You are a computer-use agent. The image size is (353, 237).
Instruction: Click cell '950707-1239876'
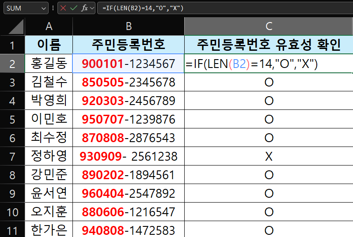[129, 119]
